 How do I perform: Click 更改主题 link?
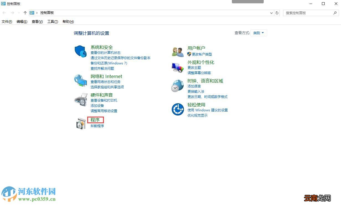pos(194,68)
